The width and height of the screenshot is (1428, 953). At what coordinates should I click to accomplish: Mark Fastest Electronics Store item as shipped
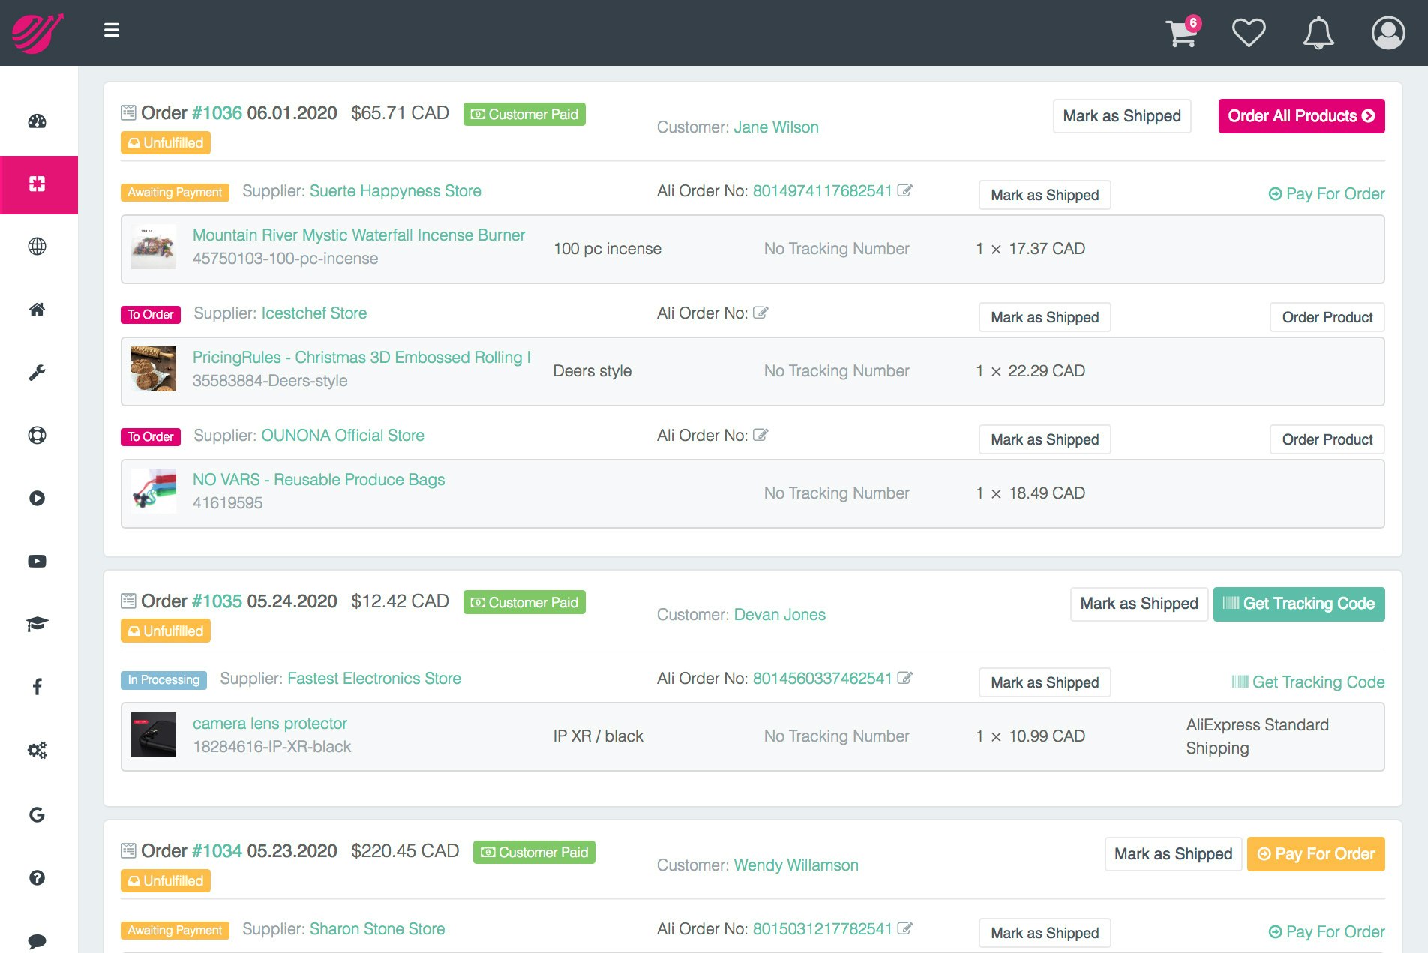[1045, 682]
